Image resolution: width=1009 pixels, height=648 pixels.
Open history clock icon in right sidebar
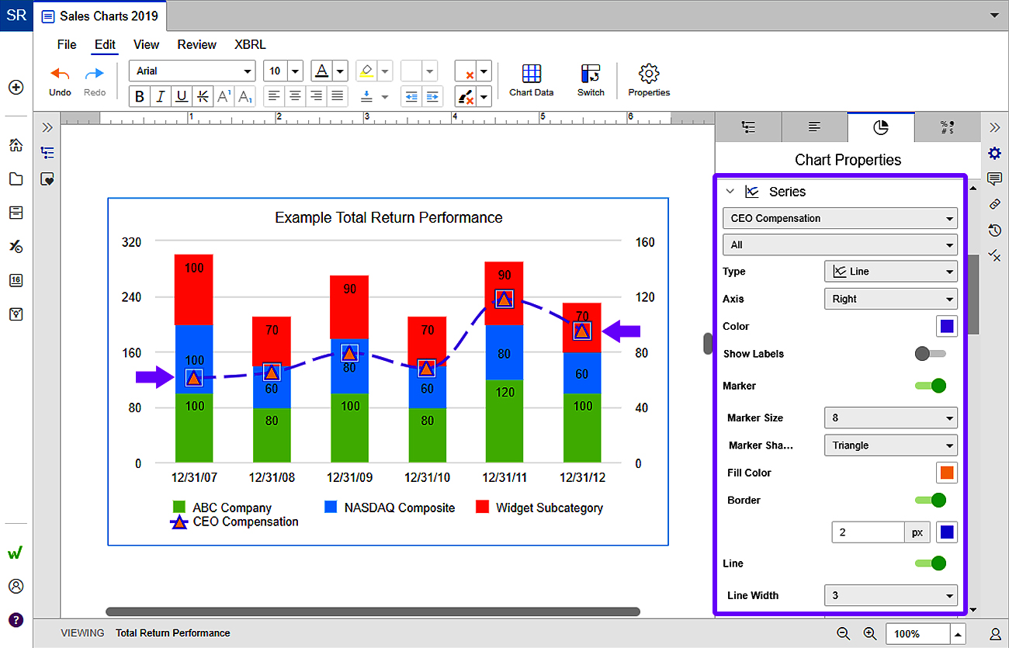coord(994,230)
